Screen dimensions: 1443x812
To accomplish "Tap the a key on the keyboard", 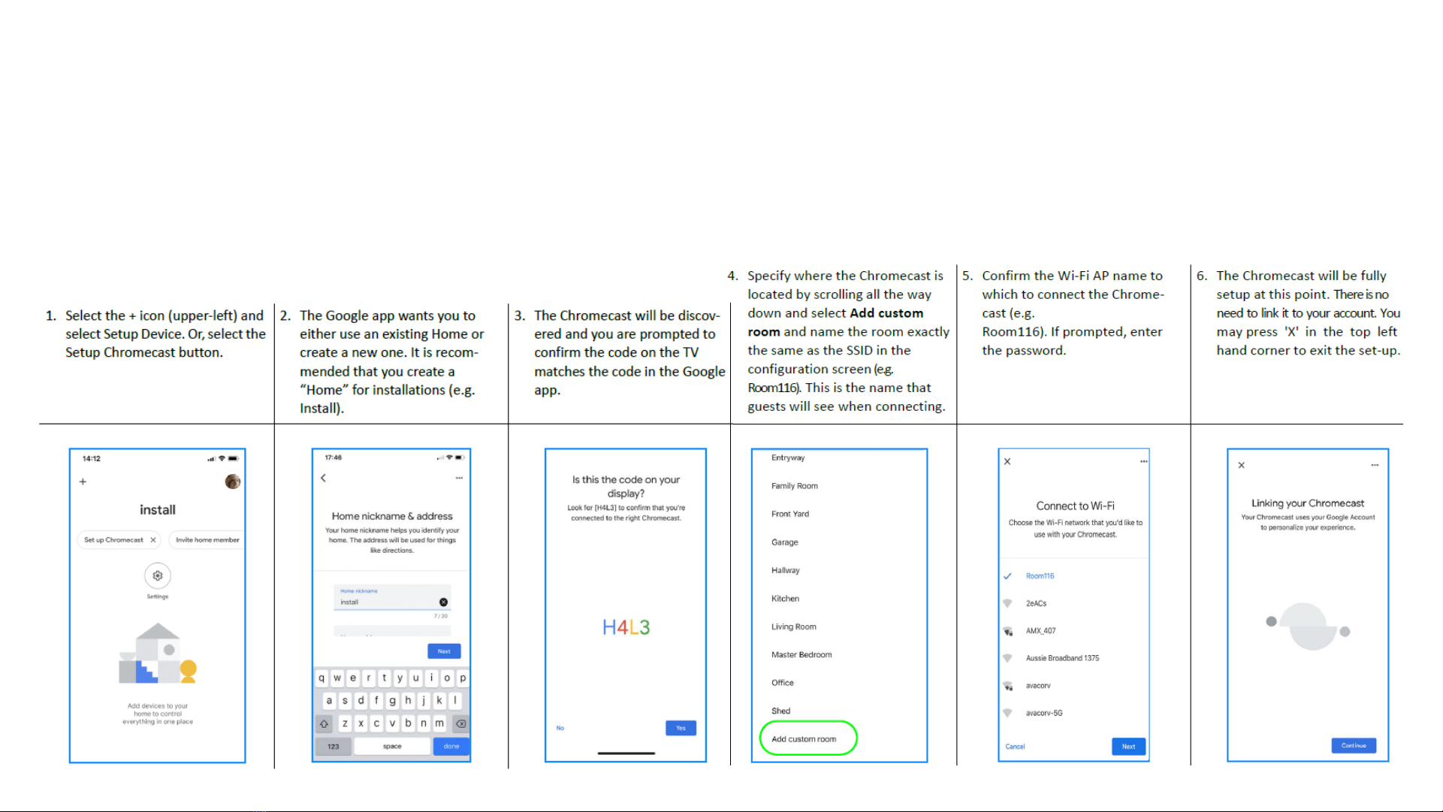I will click(329, 701).
